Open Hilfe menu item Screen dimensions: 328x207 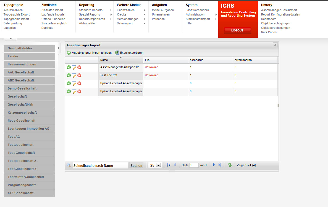pos(188,23)
